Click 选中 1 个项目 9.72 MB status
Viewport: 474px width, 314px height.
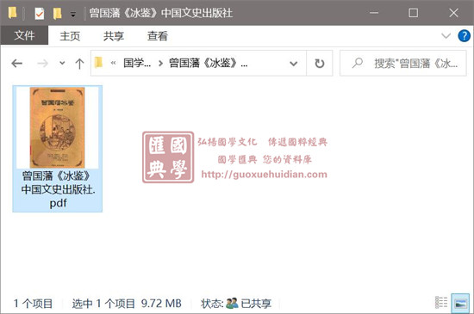coord(127,304)
